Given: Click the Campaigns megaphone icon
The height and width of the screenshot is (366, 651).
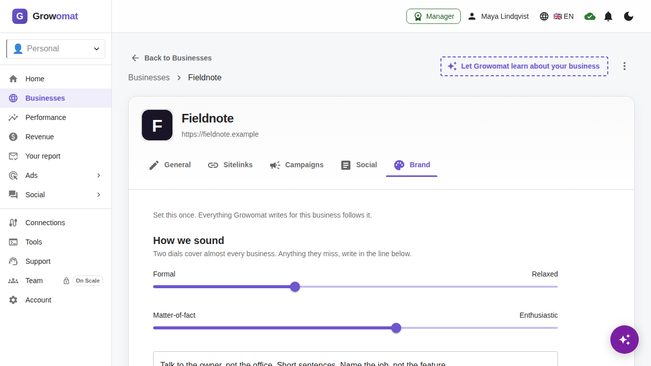Looking at the screenshot, I should (275, 165).
